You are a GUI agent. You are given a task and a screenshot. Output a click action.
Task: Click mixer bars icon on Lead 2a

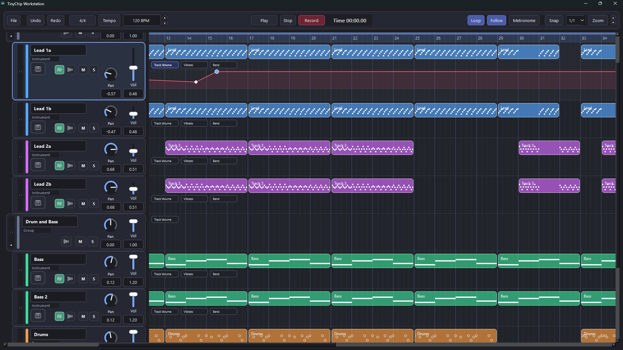pyautogui.click(x=70, y=166)
